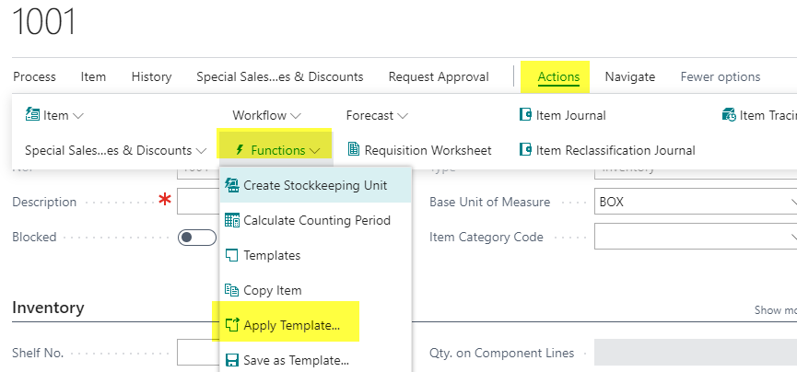Toggle the Blocked switch
The image size is (797, 372).
(196, 238)
